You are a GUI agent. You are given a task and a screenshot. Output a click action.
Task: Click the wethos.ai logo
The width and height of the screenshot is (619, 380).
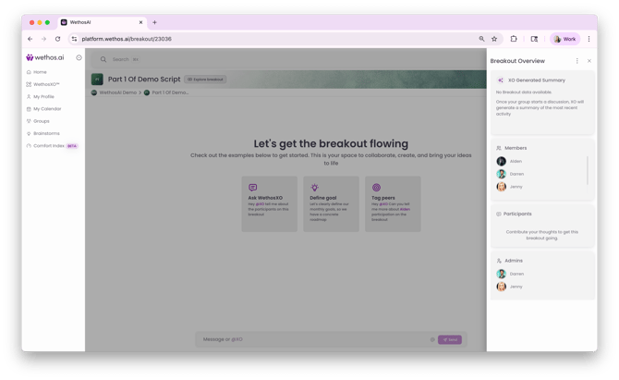[43, 57]
